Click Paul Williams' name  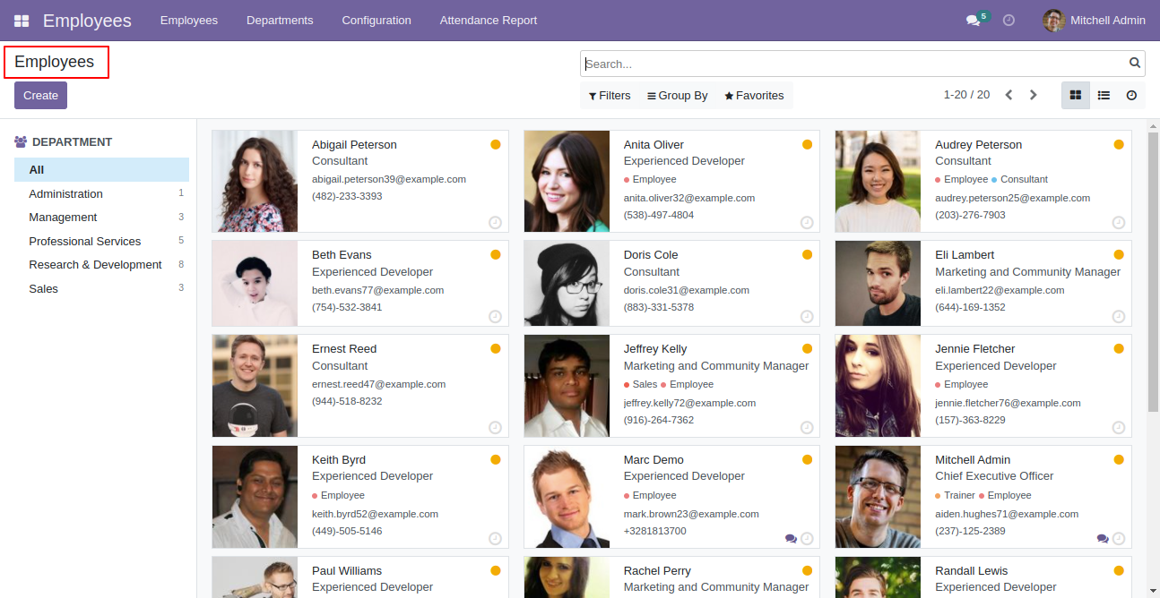[347, 570]
